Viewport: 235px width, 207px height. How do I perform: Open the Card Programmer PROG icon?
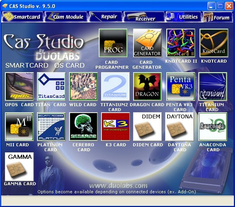[113, 43]
